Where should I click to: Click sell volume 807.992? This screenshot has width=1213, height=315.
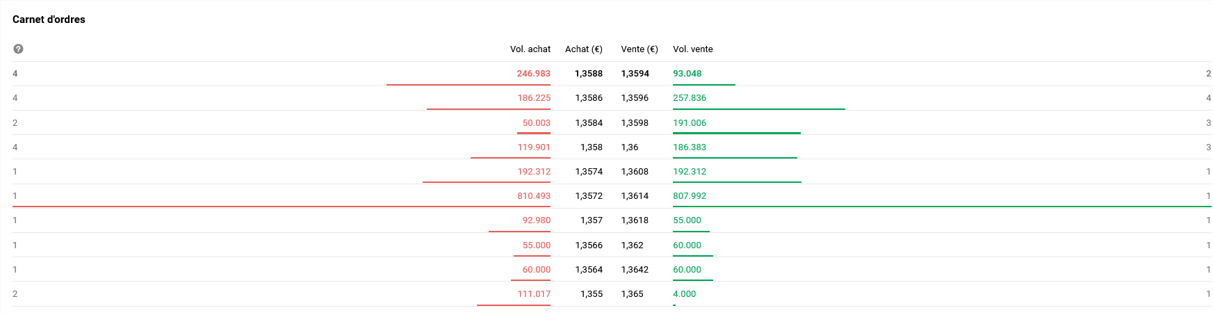(689, 196)
